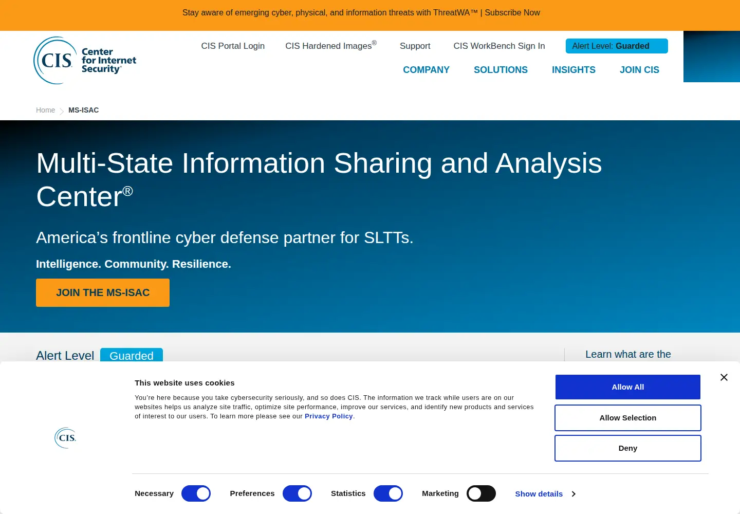Open the JOIN CIS menu
This screenshot has width=740, height=514.
(x=639, y=70)
